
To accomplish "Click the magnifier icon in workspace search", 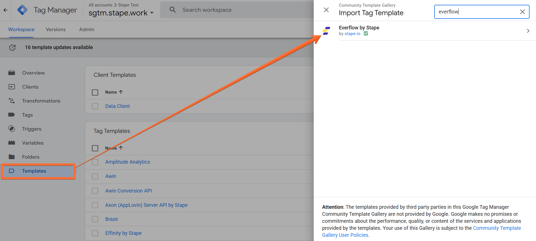I will (x=173, y=10).
